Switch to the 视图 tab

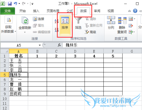click(x=111, y=11)
